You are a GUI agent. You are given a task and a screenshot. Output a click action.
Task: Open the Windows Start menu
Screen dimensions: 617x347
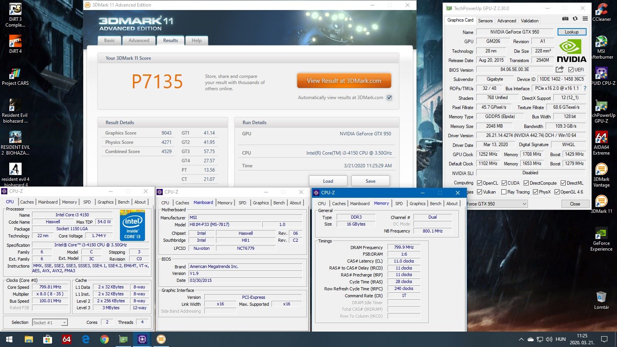pos(9,339)
